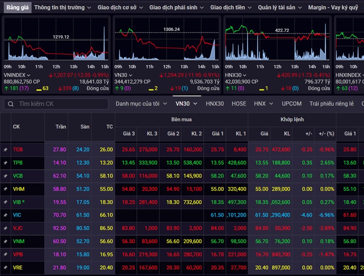Select the TPB stock symbol
The width and height of the screenshot is (364, 276).
[x=17, y=163]
